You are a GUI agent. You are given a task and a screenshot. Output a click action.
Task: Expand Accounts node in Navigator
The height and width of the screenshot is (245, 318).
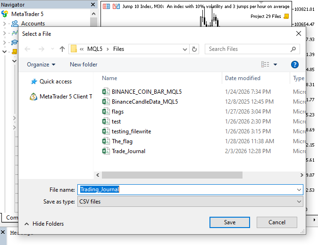coord(4,24)
